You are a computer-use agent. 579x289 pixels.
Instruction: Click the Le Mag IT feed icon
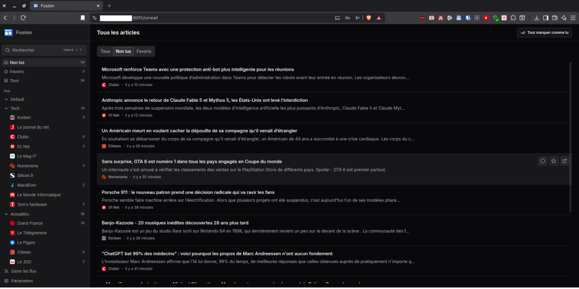pos(12,156)
